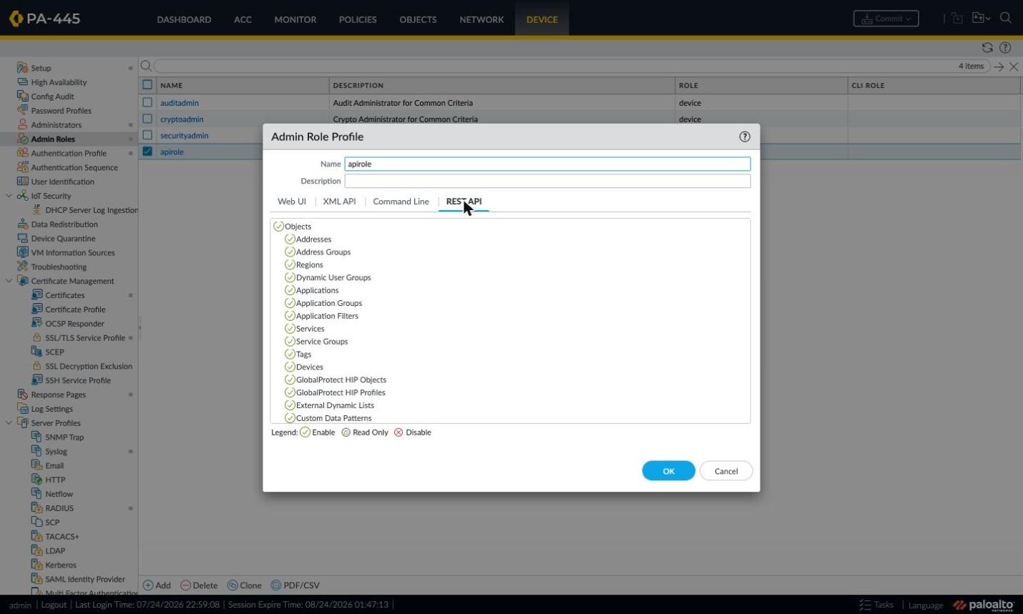
Task: Click into the Name input field
Action: (x=547, y=164)
